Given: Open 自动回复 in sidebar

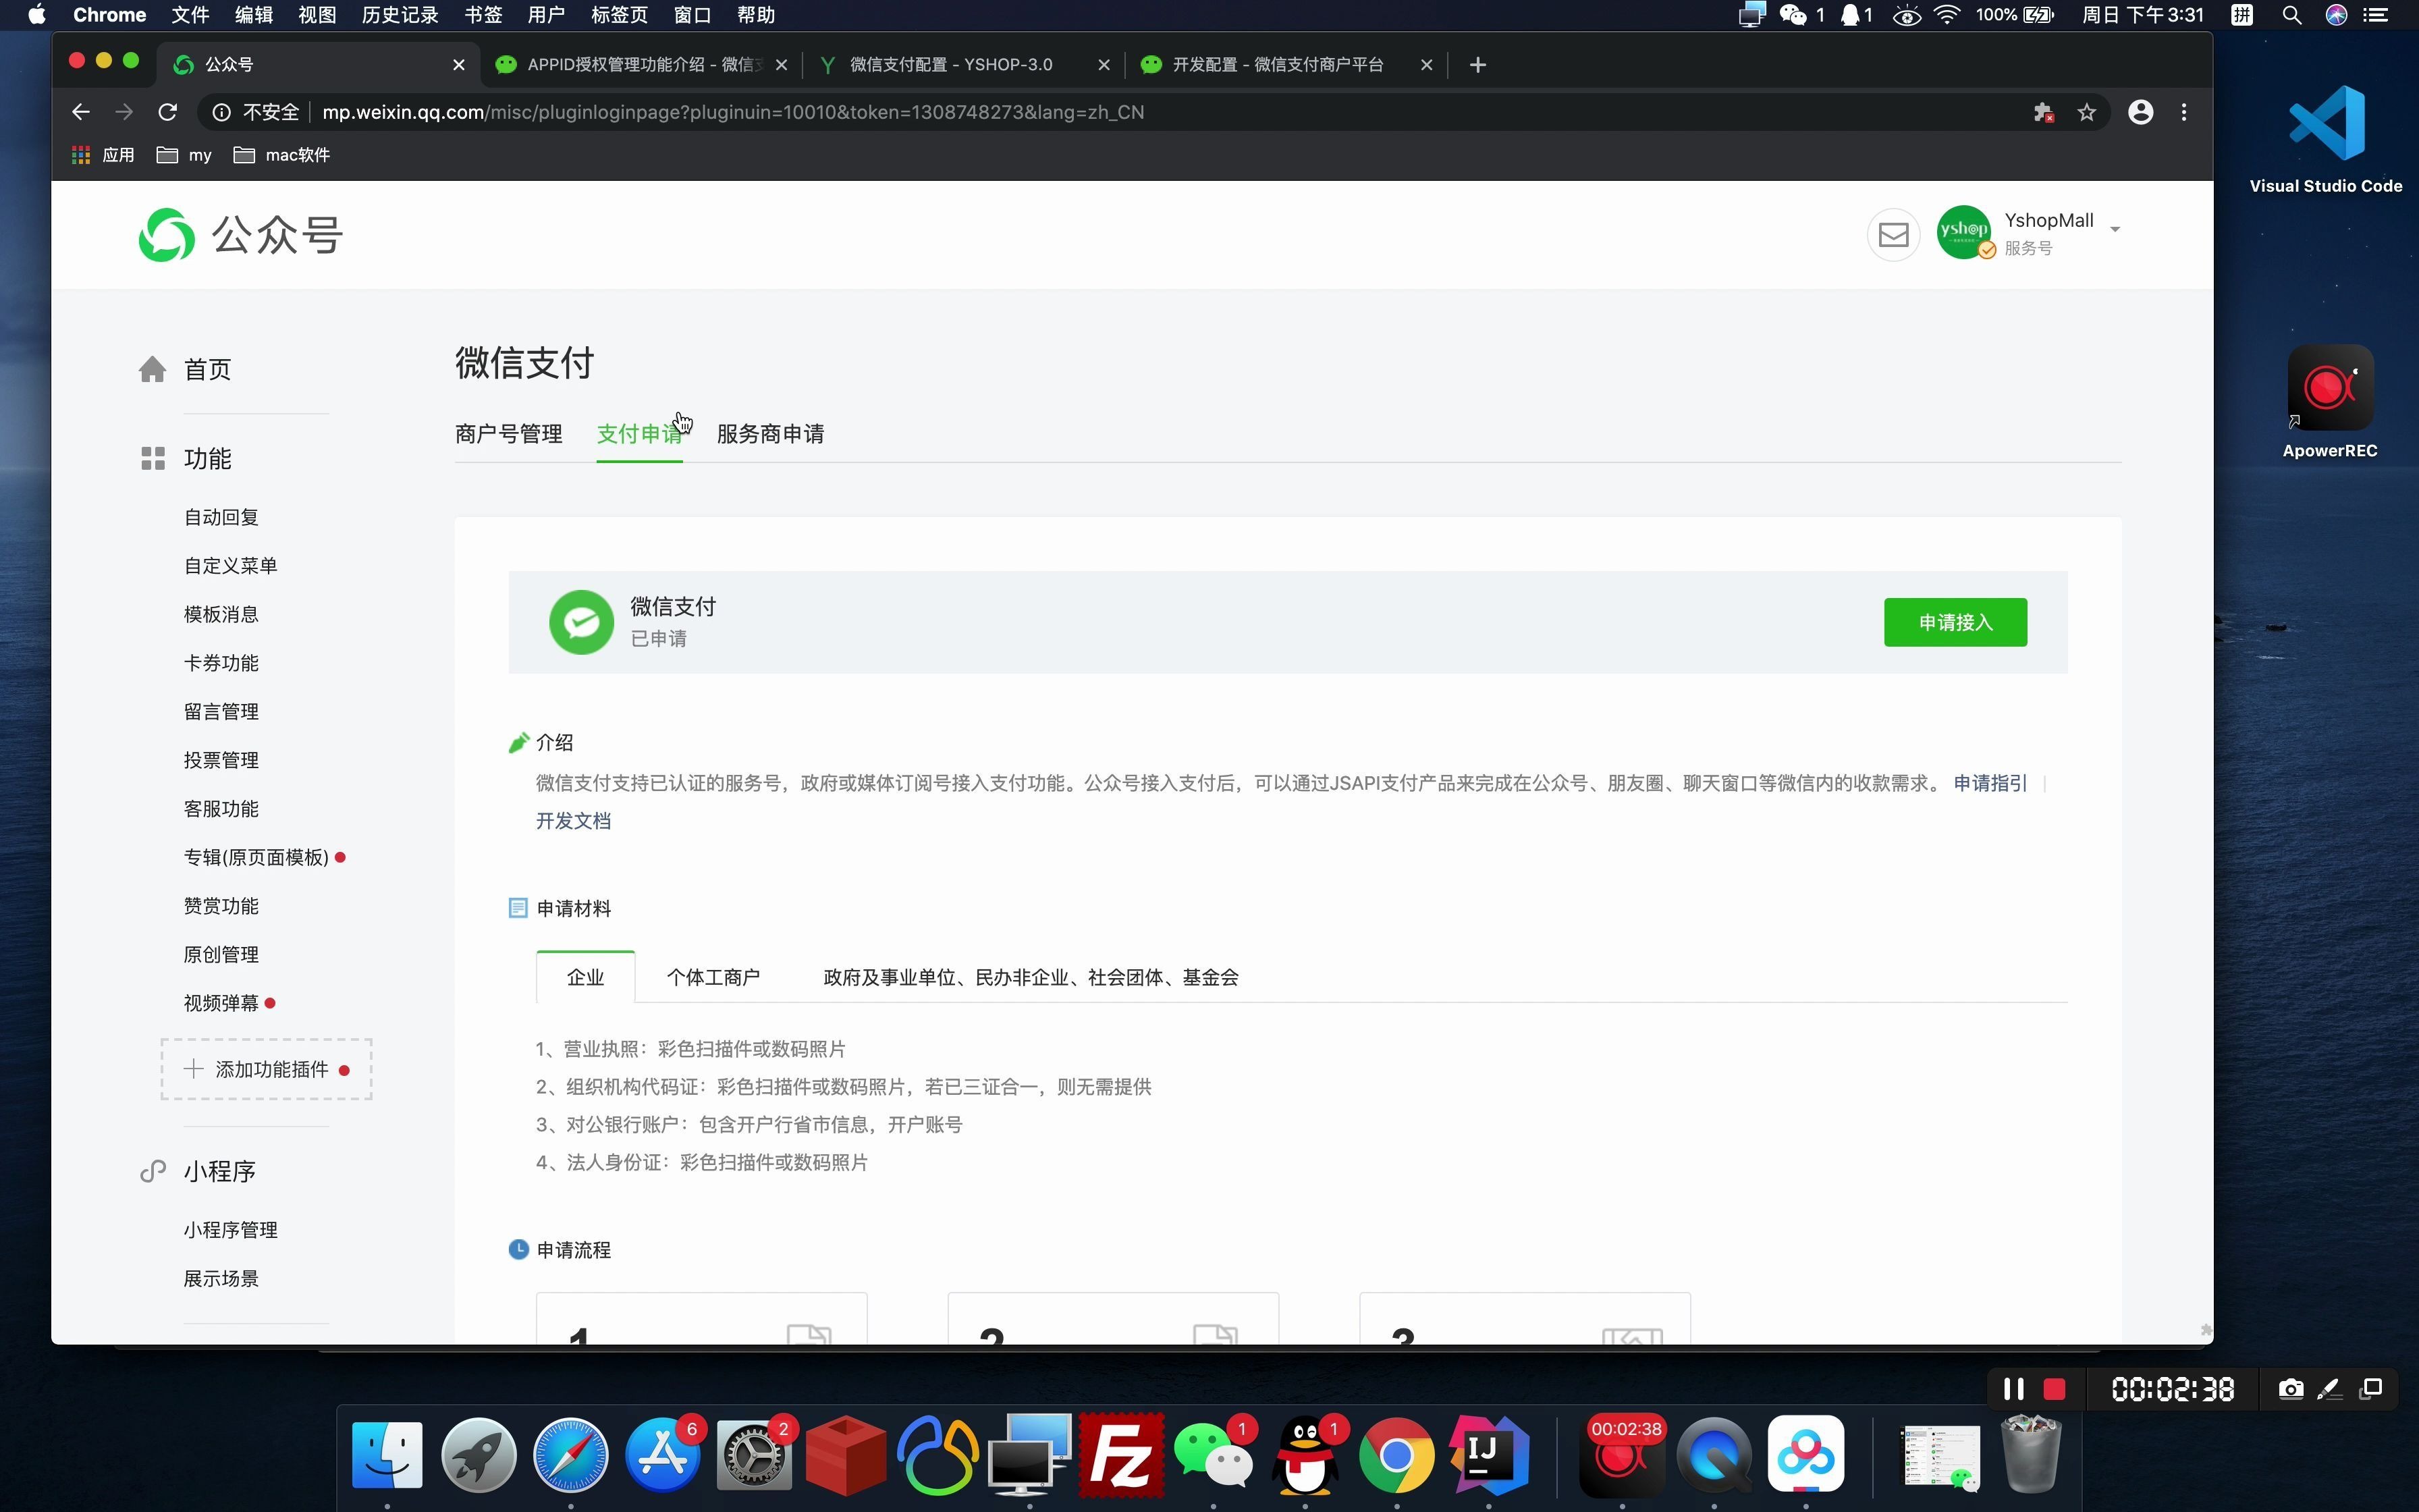Looking at the screenshot, I should (x=221, y=517).
